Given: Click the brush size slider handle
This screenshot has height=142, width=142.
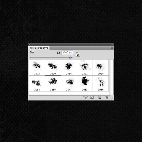Looking at the screenshot, I should pyautogui.click(x=70, y=57).
